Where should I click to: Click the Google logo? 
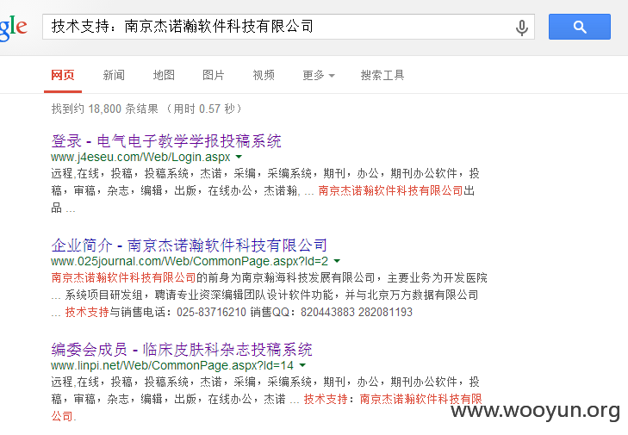[x=13, y=28]
